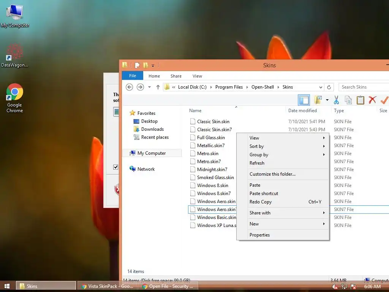The height and width of the screenshot is (292, 389).
Task: Launch Google Chrome from desktop
Action: point(15,98)
